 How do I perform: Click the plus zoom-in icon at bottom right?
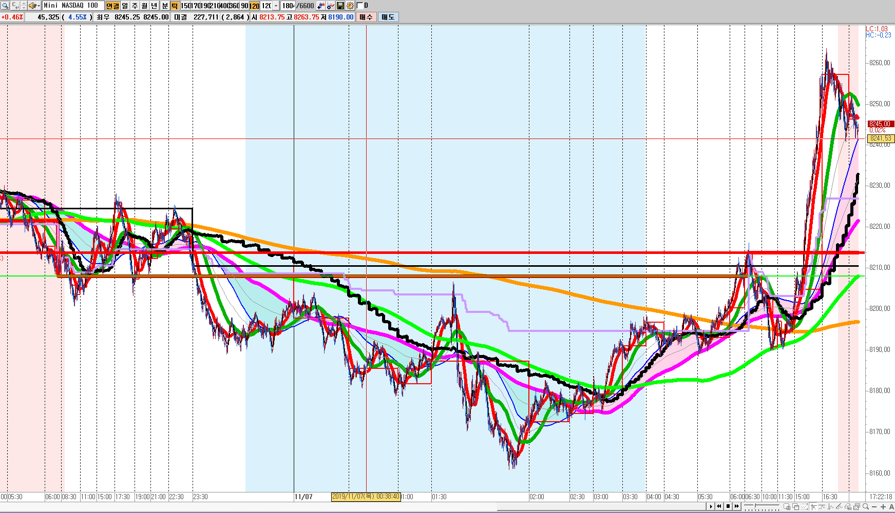coord(883,506)
